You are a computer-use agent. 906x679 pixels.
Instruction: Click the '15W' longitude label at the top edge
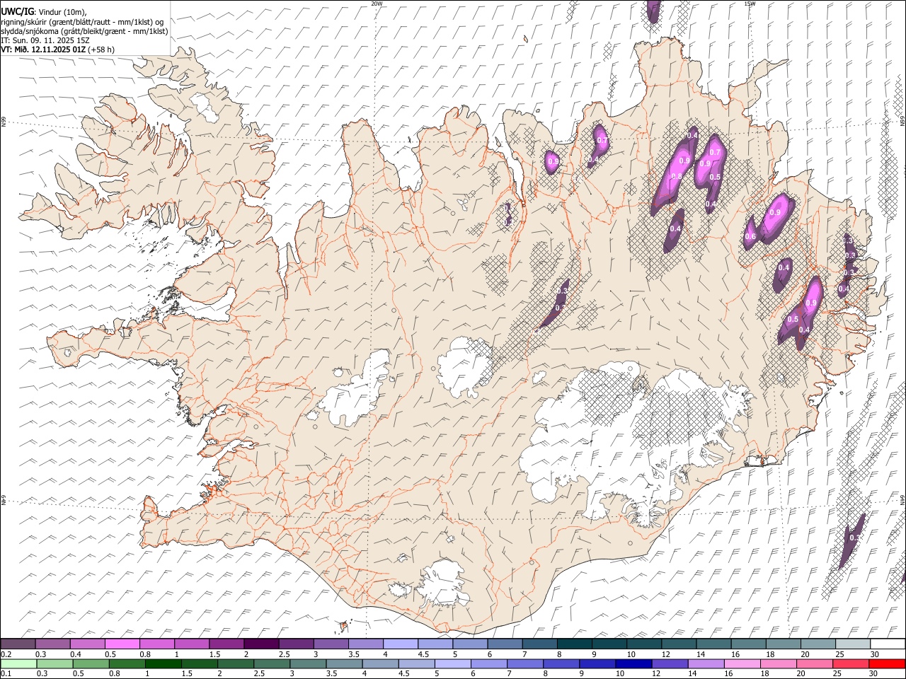(750, 4)
